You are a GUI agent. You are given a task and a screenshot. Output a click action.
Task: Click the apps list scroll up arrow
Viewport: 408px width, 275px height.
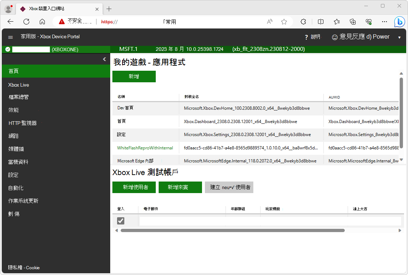401,74
